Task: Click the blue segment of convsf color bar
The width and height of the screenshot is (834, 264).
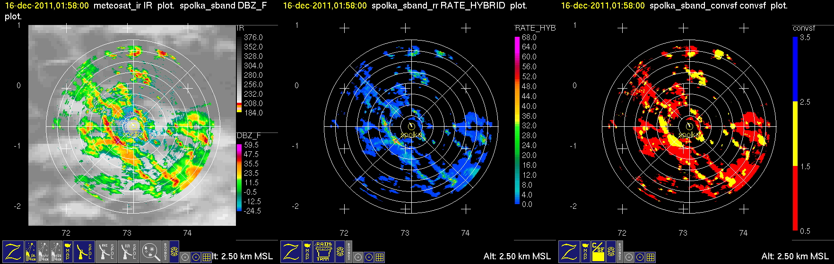Action: (x=795, y=69)
